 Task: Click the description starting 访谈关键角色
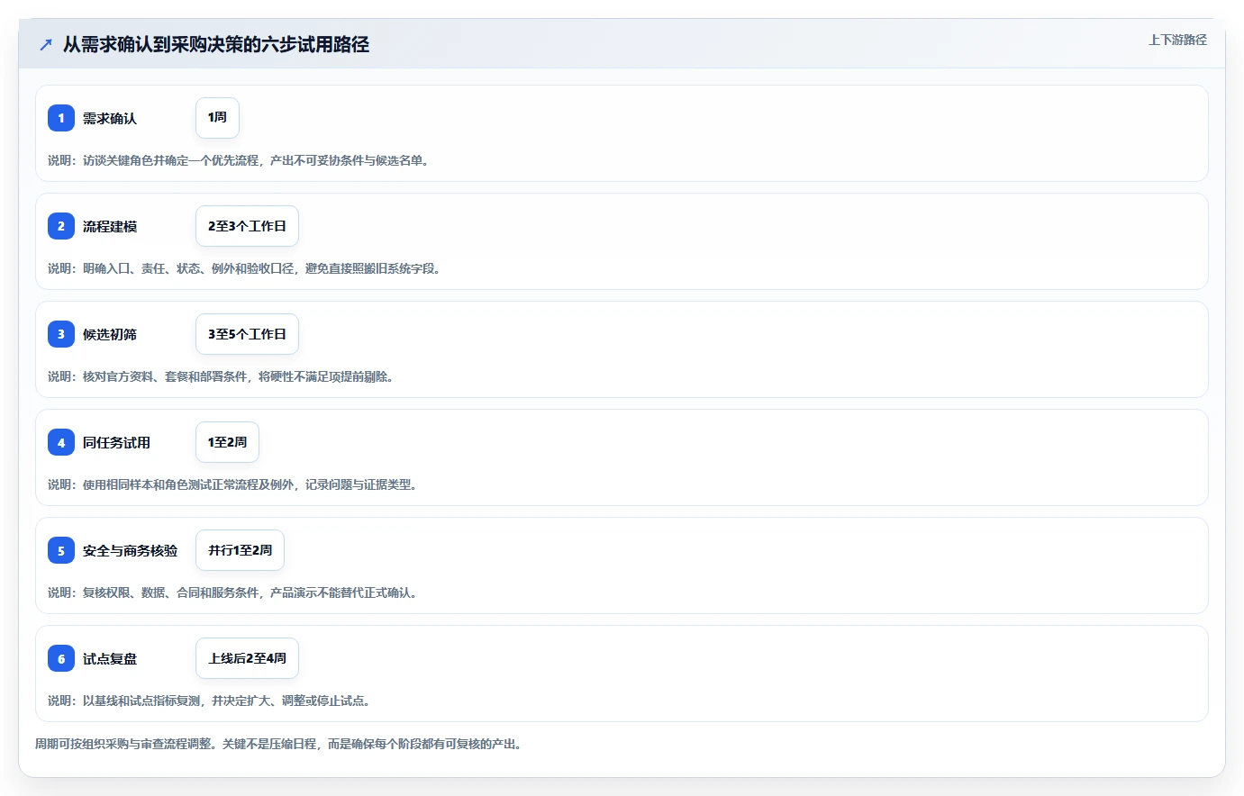(241, 160)
